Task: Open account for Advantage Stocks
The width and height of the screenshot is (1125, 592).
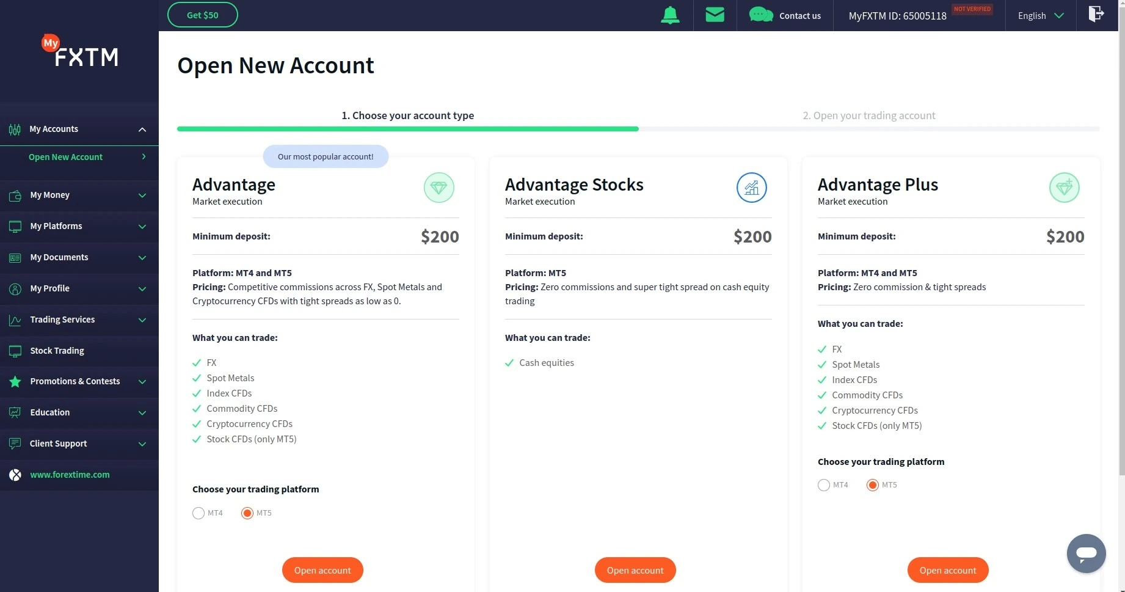Action: pos(635,570)
